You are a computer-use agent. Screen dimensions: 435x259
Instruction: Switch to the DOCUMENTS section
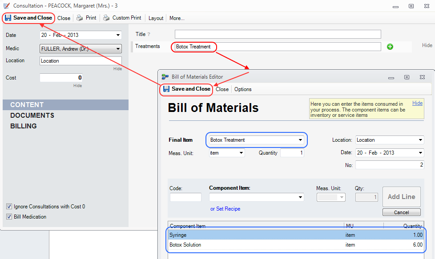pos(32,116)
